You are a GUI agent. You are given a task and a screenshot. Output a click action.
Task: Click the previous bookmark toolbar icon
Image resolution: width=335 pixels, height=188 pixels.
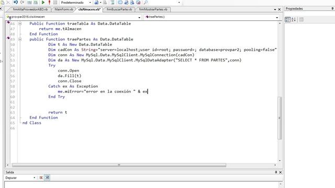pyautogui.click(x=126, y=2)
